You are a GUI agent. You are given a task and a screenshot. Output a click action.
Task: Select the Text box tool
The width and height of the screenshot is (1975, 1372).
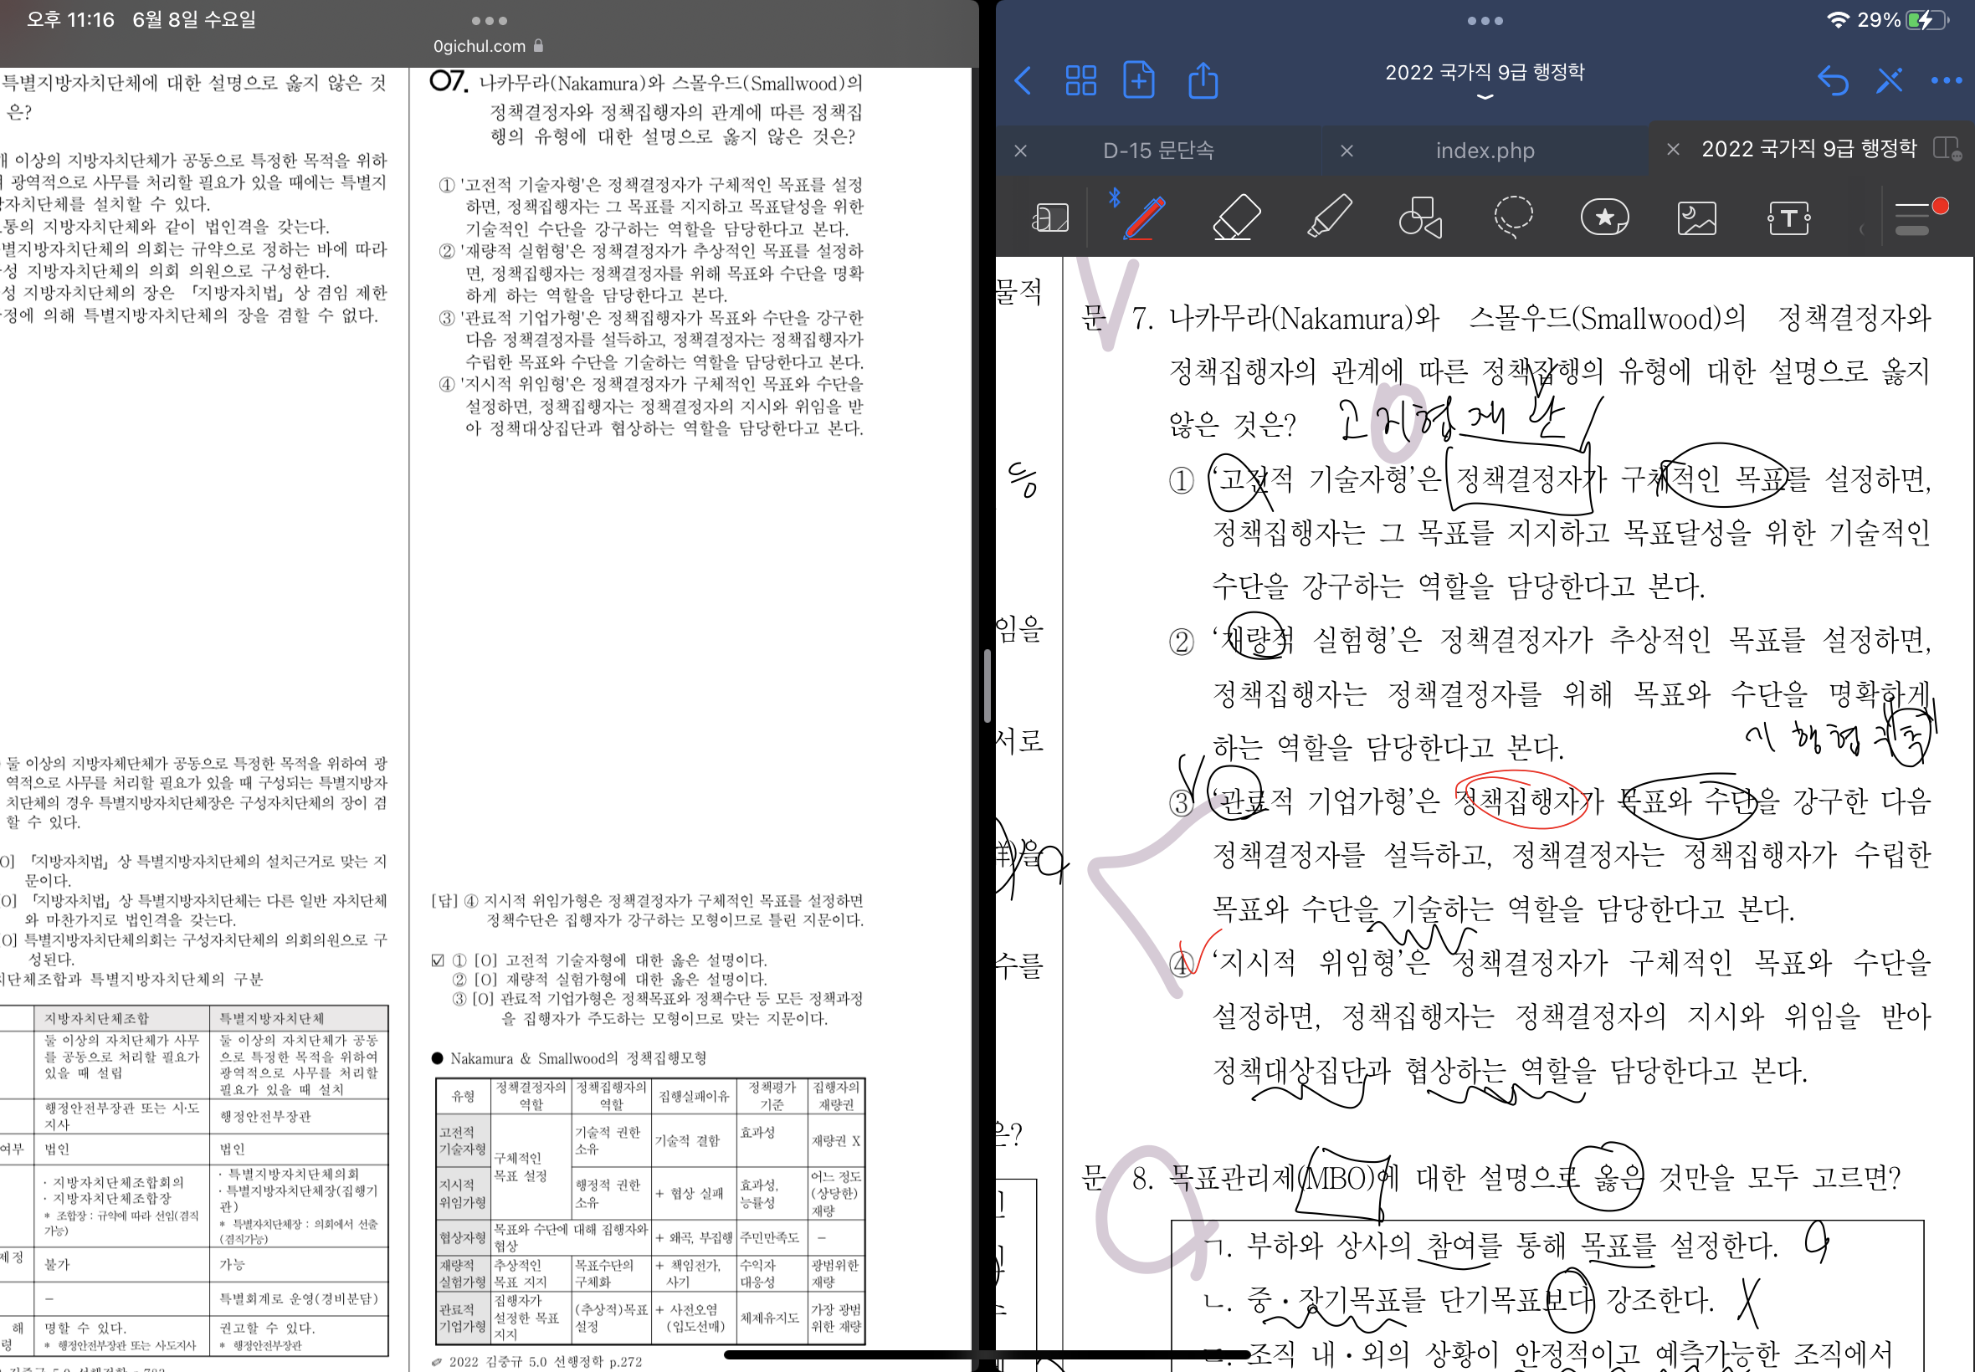[1789, 217]
